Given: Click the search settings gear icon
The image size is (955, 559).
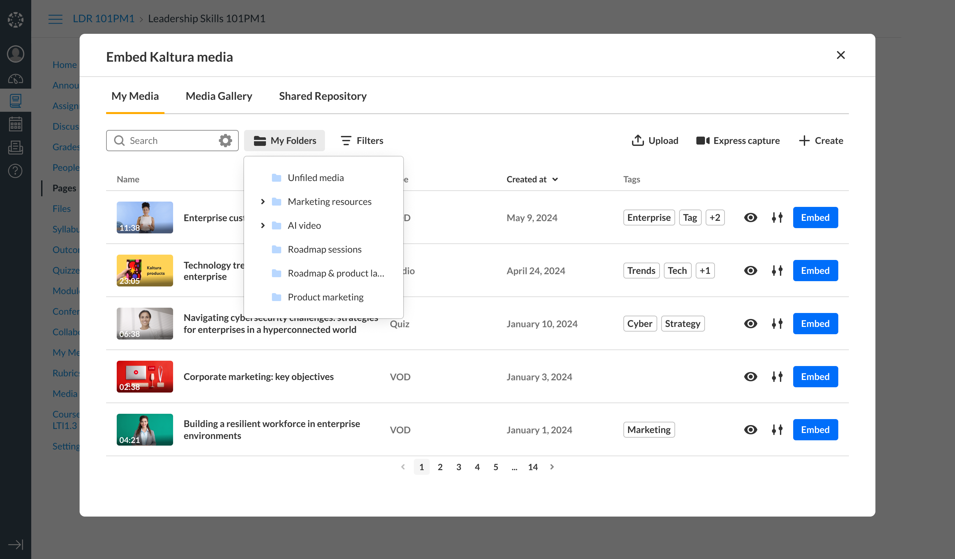Looking at the screenshot, I should coord(225,141).
